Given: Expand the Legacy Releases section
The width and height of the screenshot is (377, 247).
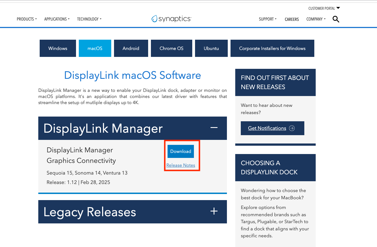Looking at the screenshot, I should 214,211.
